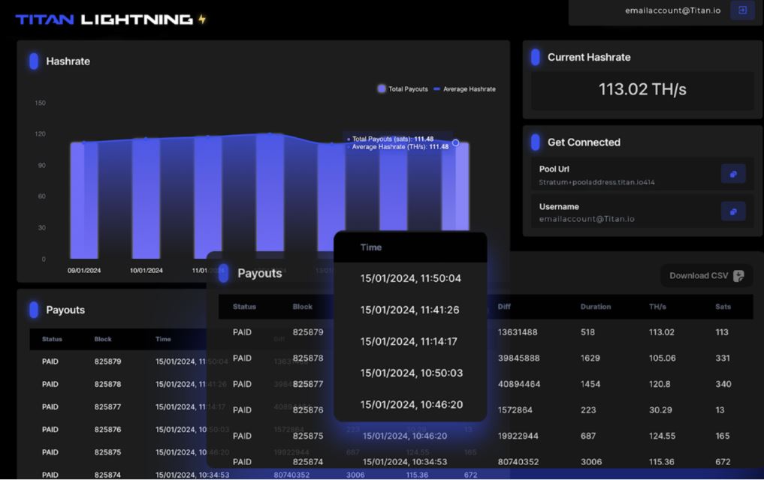Select 15/01/2024, 10:50:03 in the Time popup
This screenshot has height=480, width=764.
(x=411, y=373)
